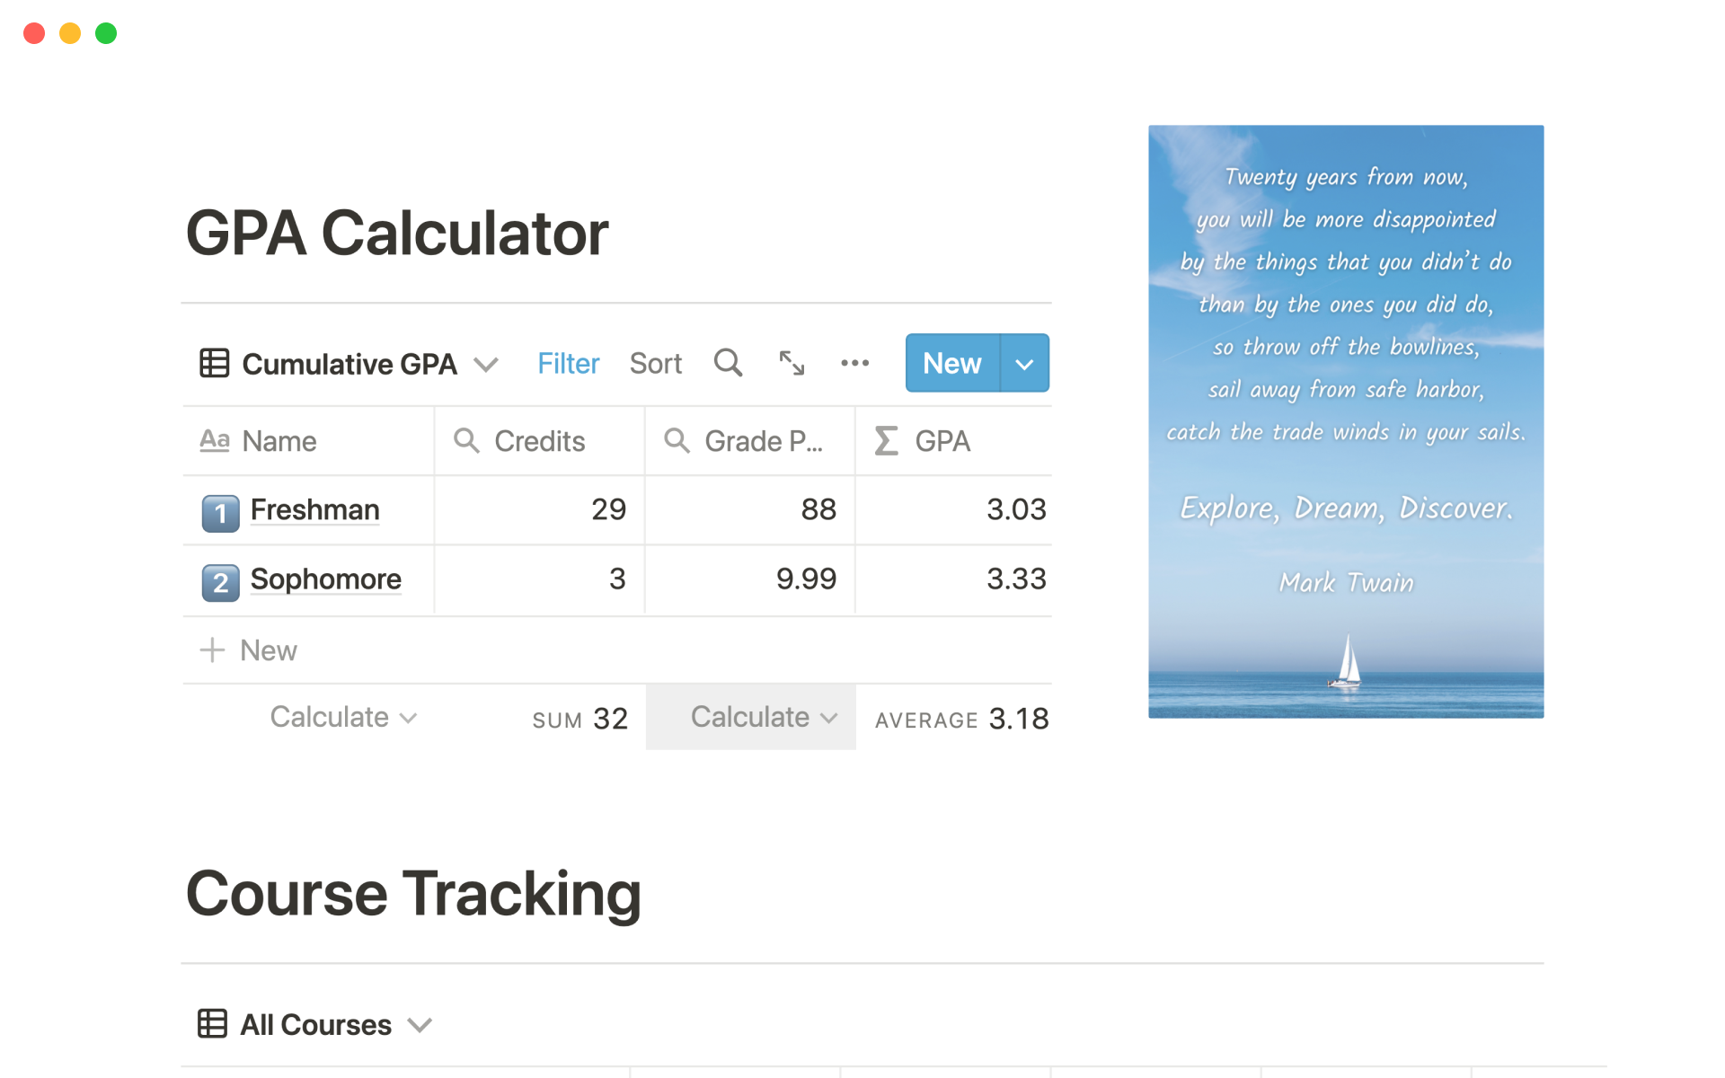Click the Sort option
Image resolution: width=1725 pixels, height=1078 pixels.
coord(655,363)
